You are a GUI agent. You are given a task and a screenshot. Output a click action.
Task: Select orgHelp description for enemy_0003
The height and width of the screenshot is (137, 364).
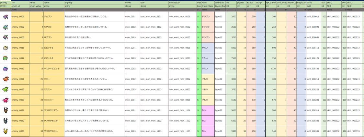(94, 37)
